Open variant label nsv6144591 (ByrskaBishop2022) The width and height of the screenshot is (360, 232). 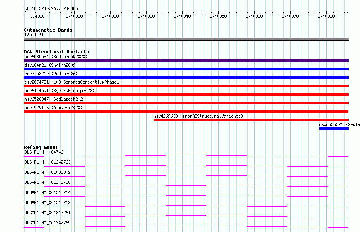pyautogui.click(x=59, y=91)
